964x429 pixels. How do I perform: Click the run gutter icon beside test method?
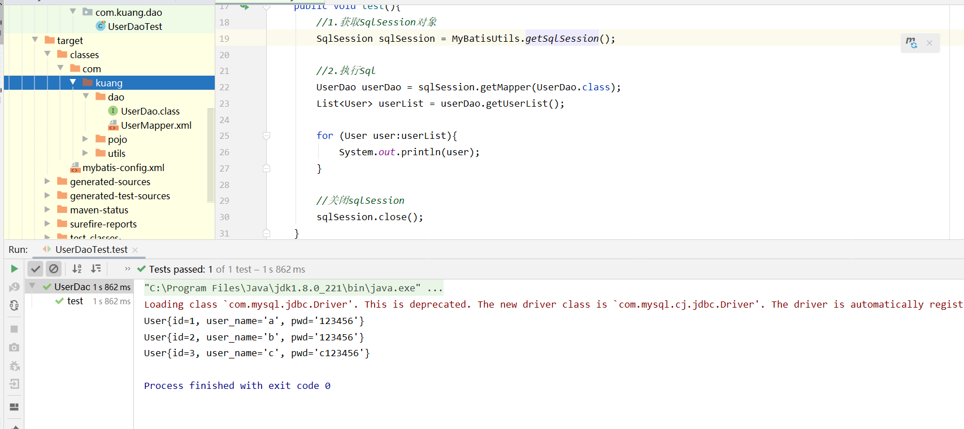click(x=244, y=6)
